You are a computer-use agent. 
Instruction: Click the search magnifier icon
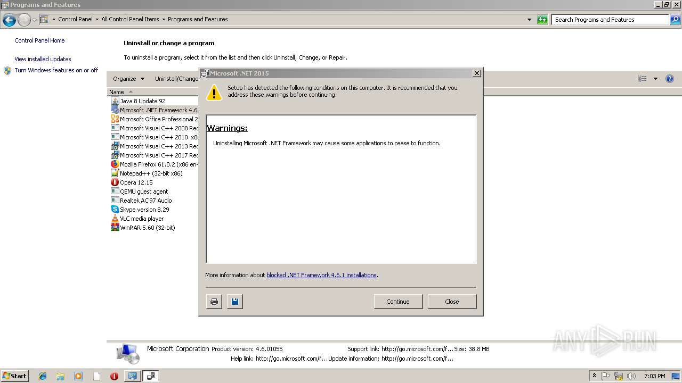[675, 20]
